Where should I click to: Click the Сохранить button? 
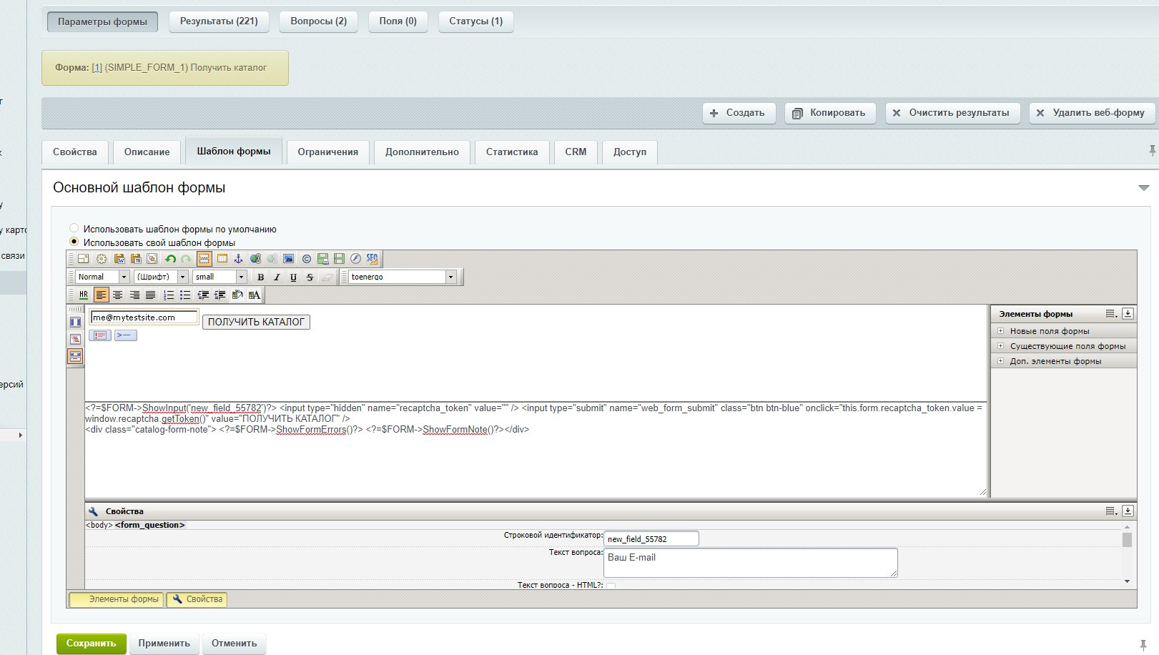coord(92,643)
